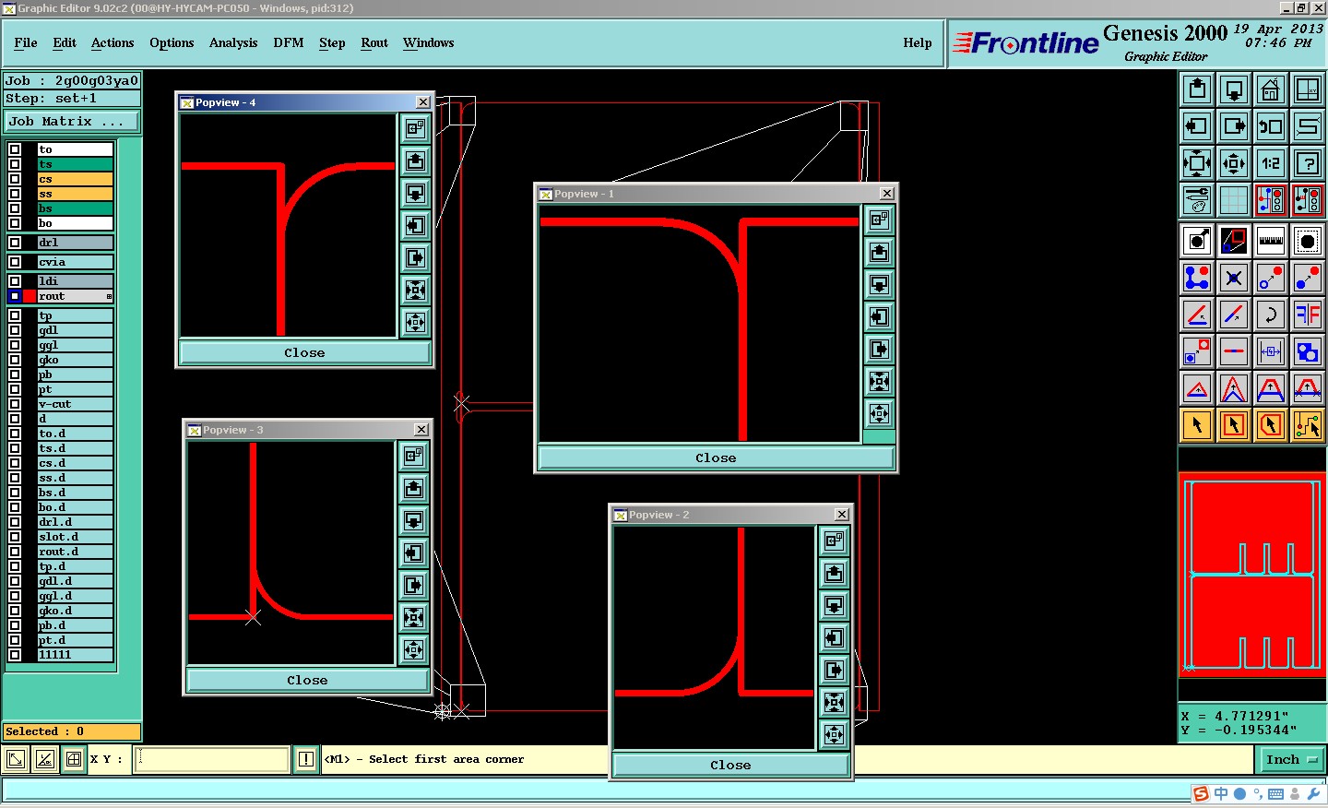Click the wrench settings icon in IME bar
This screenshot has width=1328, height=808.
pos(1313,794)
